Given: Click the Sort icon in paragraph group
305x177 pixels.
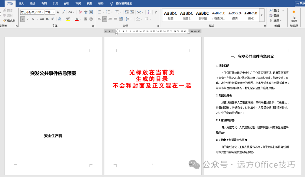Looking at the screenshot, I should point(149,12).
